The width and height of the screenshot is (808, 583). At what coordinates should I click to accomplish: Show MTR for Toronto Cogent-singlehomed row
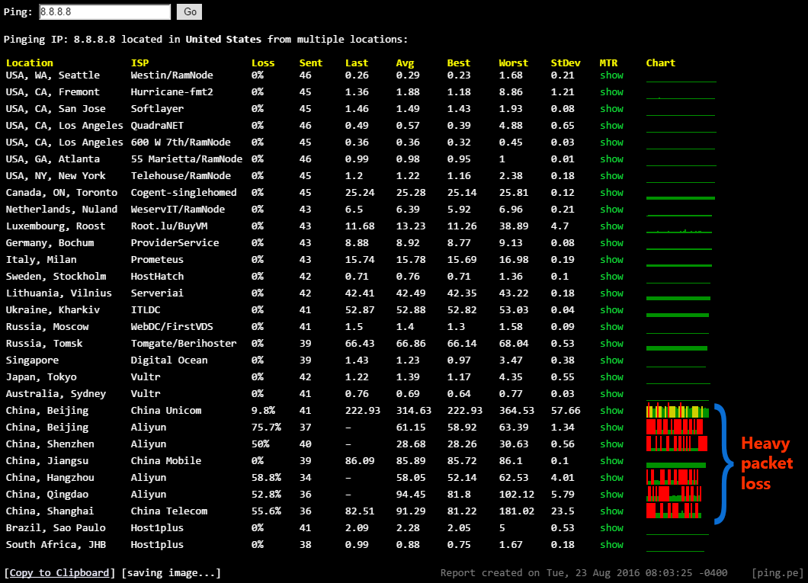[x=611, y=193]
